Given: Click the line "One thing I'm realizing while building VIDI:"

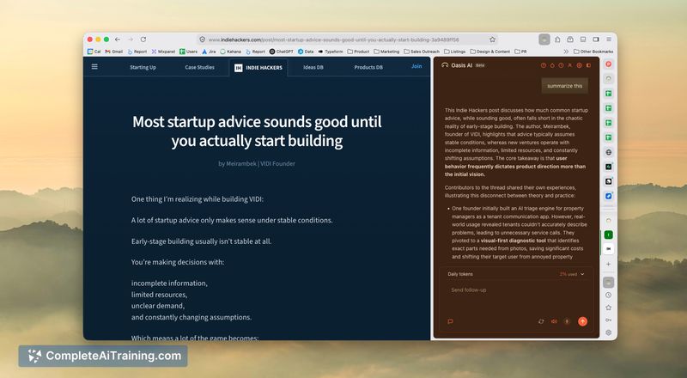Looking at the screenshot, I should tap(198, 199).
